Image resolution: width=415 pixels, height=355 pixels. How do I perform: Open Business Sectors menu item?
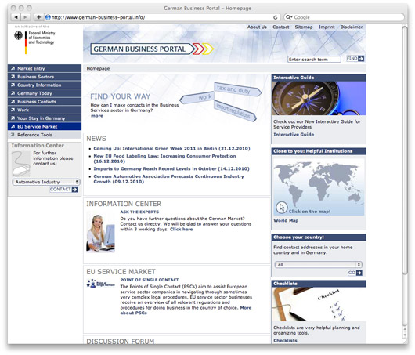[x=45, y=77]
